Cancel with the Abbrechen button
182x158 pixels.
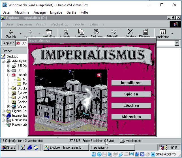point(131,117)
